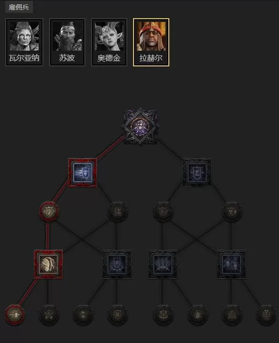Screen dimensions: 279x343
Task: Click the inactive circular node beside the lion crest
Action: coord(117,211)
